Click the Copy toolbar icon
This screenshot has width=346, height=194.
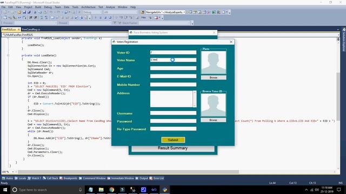point(39,12)
